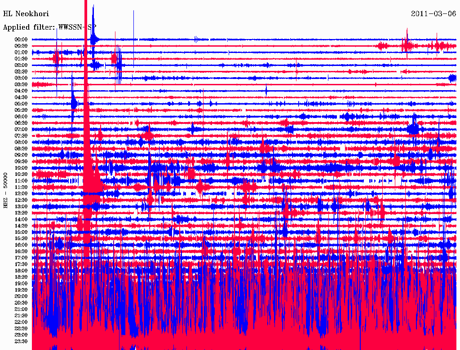460x350 pixels.
Task: Click the 'HL Neokhori' station title
Action: [26, 14]
